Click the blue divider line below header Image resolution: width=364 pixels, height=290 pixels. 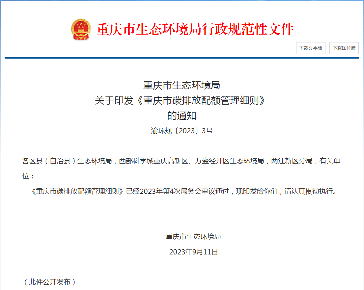(x=182, y=58)
